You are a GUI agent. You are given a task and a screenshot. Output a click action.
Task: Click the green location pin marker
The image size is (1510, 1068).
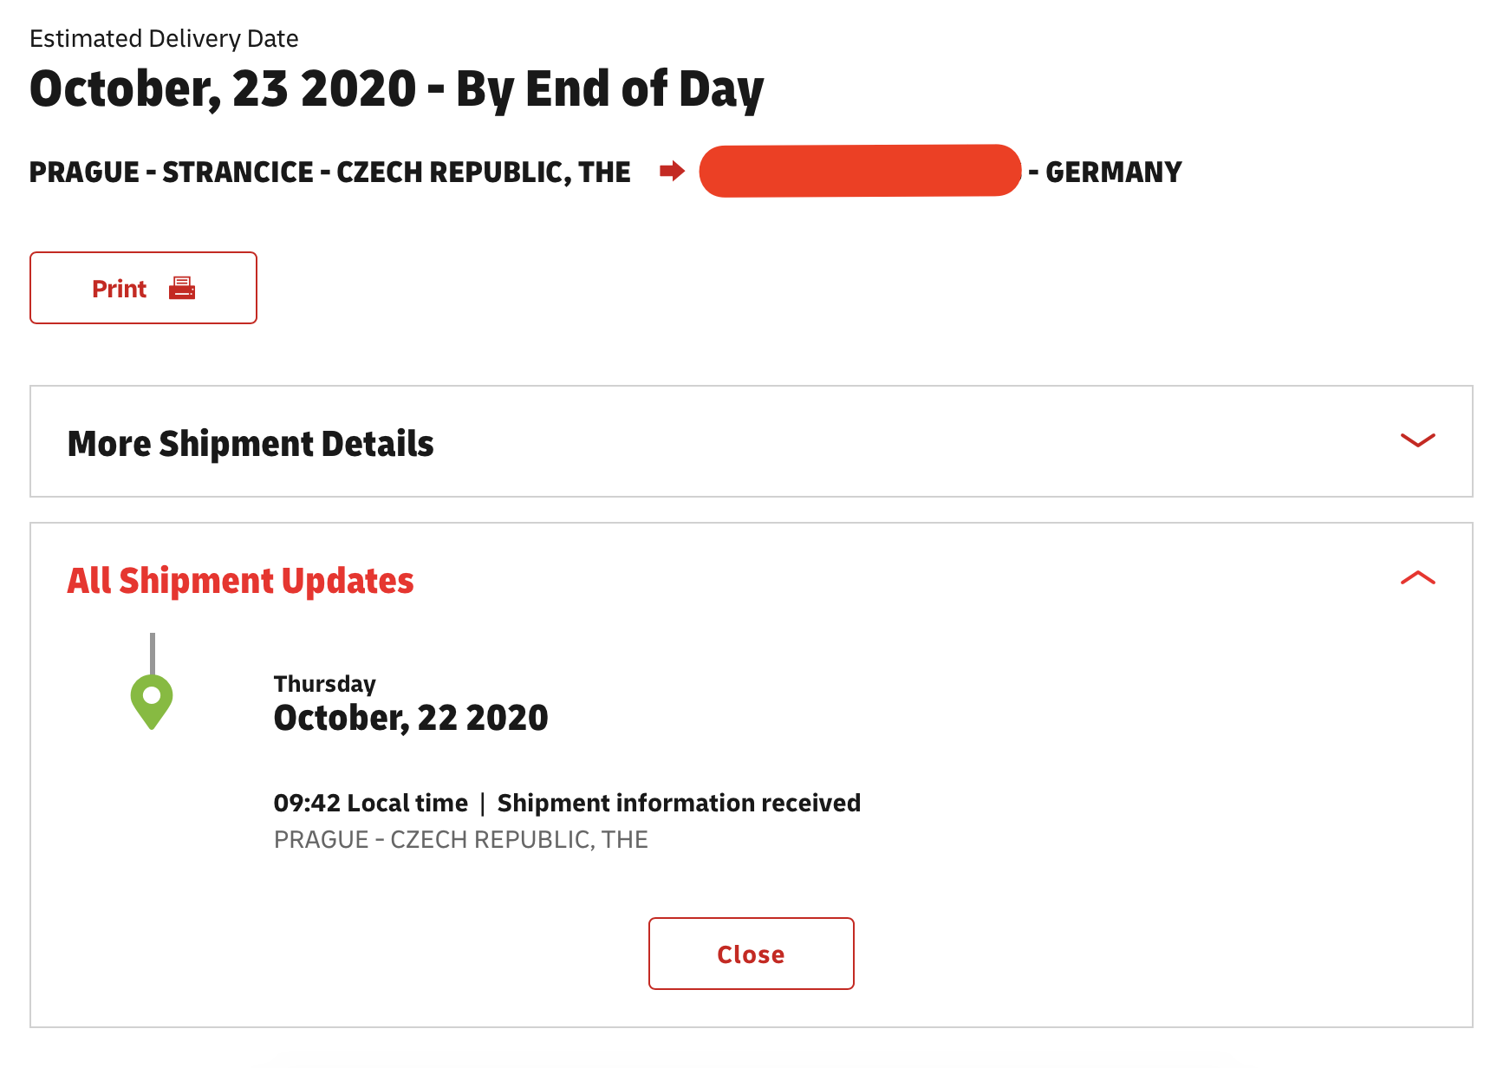[x=152, y=702]
